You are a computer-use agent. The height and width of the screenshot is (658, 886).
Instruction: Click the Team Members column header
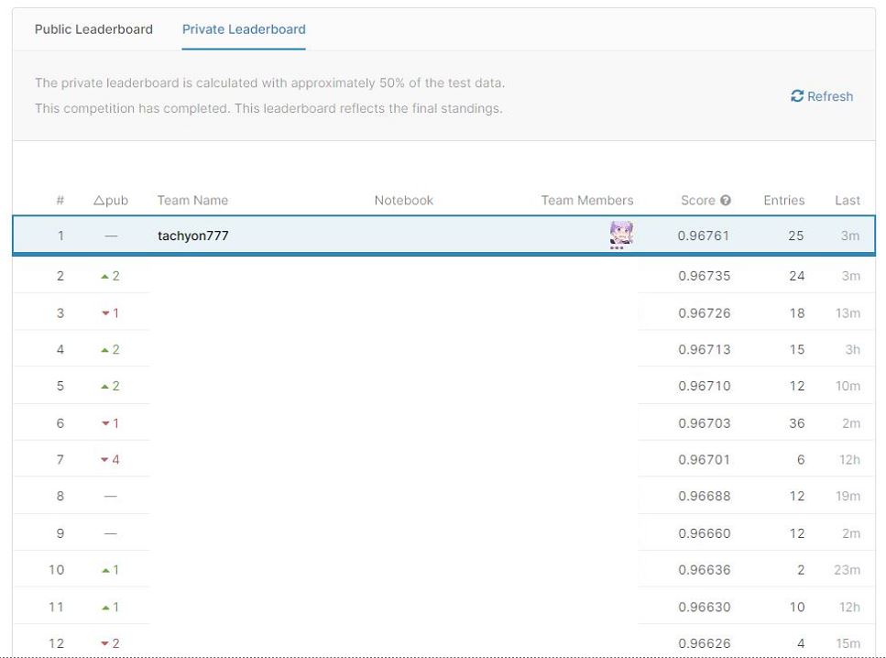pos(587,200)
